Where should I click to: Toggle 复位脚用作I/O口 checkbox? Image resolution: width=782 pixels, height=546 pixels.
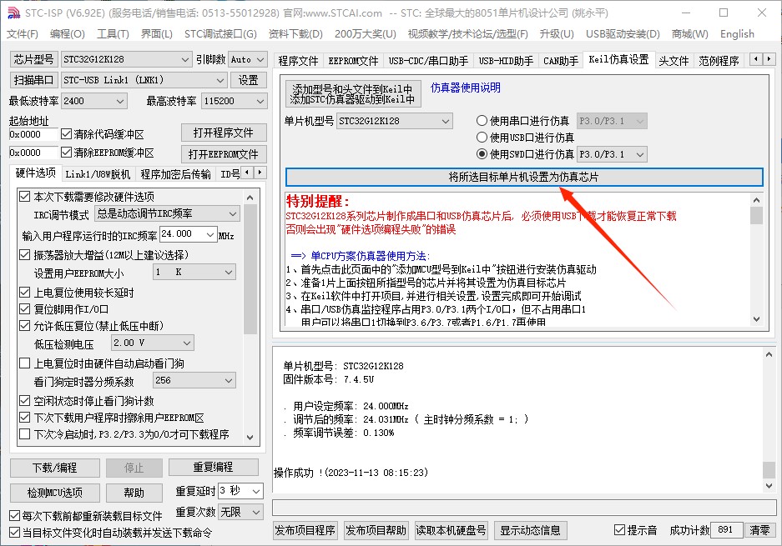[24, 309]
